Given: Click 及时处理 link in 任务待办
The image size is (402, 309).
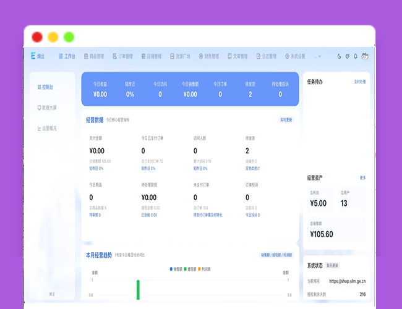Looking at the screenshot, I should click(360, 82).
